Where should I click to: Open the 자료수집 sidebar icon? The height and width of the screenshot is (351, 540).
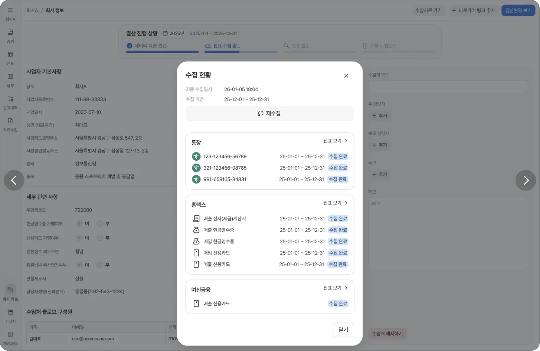(x=10, y=121)
